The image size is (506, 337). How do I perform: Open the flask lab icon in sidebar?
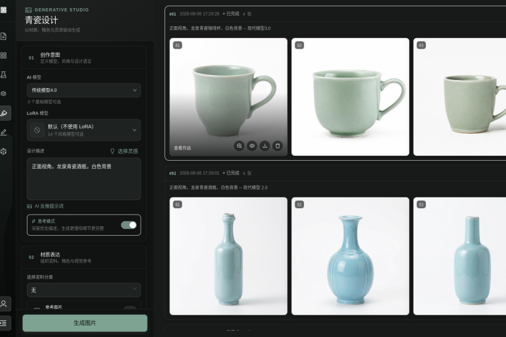coord(4,75)
